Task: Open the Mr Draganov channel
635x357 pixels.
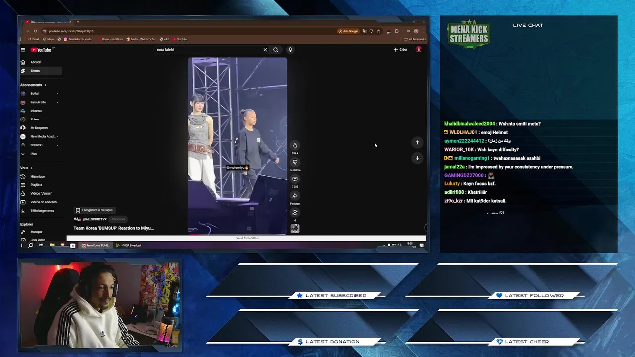Action: point(41,128)
